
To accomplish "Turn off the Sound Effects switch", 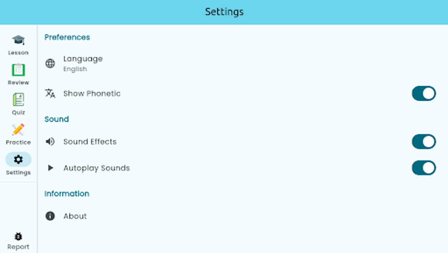I will coord(424,142).
